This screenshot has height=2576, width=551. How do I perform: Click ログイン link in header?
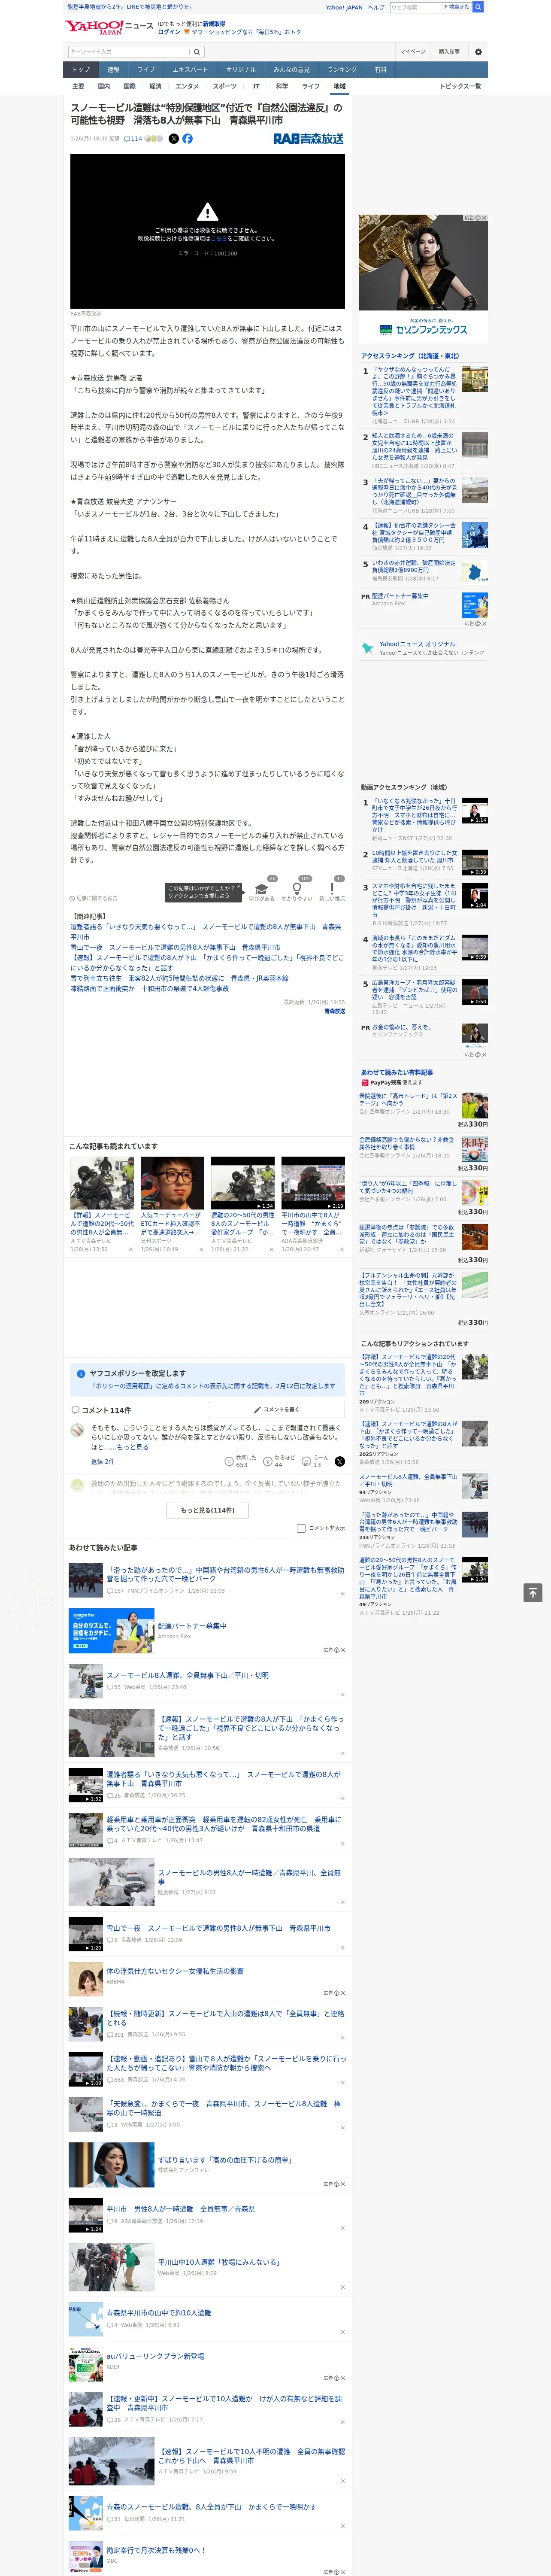(169, 32)
